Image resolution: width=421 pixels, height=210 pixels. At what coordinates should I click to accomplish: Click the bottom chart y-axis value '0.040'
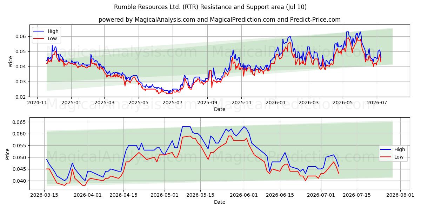(20, 181)
